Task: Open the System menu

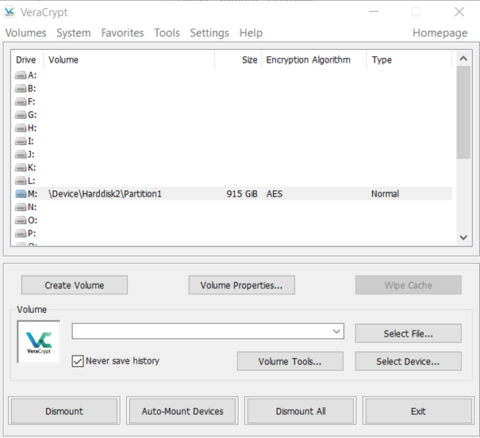Action: [74, 32]
